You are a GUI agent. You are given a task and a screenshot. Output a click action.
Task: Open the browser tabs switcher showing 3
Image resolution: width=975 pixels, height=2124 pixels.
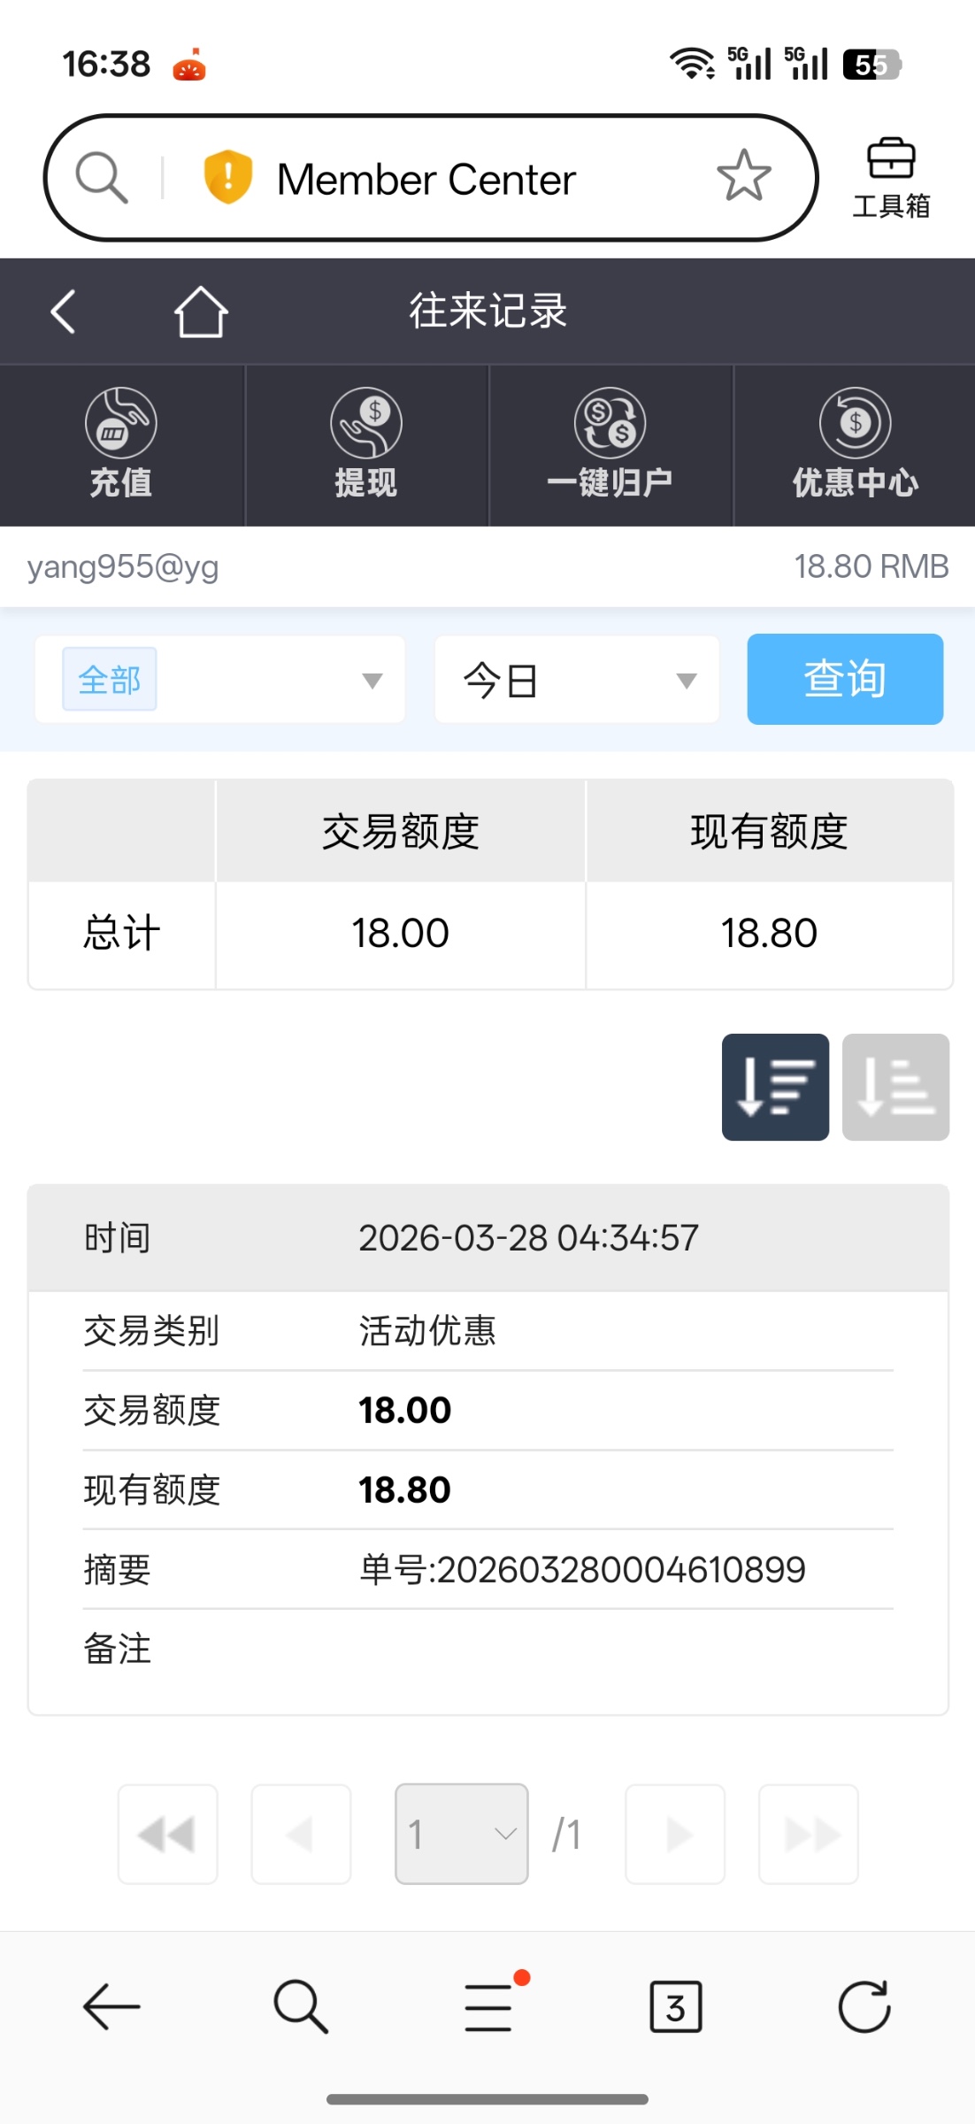tap(675, 2006)
